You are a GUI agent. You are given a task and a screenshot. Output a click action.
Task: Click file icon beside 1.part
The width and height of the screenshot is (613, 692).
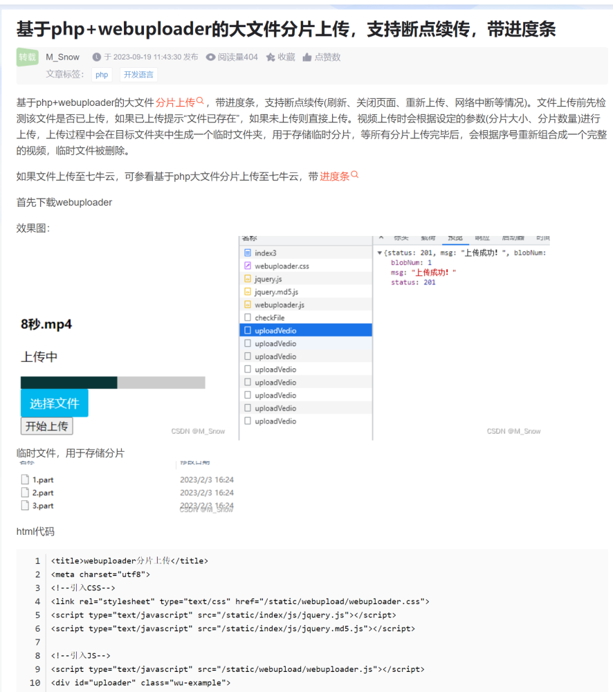point(25,480)
